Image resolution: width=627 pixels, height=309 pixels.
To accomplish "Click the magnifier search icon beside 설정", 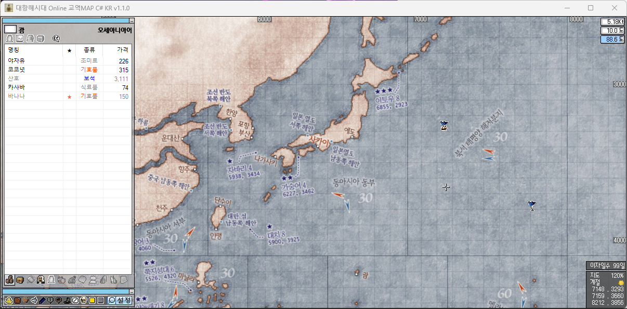I will (x=112, y=300).
